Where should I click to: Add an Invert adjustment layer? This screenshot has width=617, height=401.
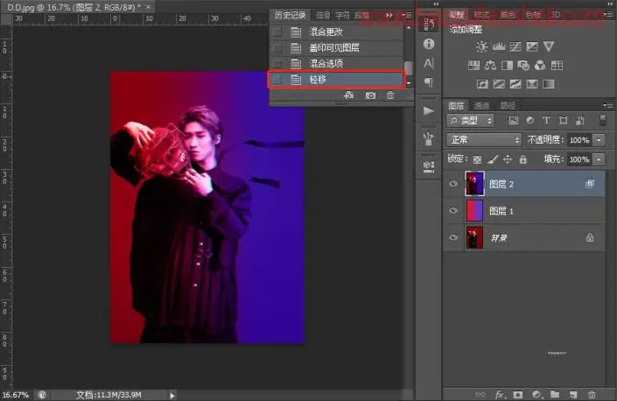coord(482,84)
